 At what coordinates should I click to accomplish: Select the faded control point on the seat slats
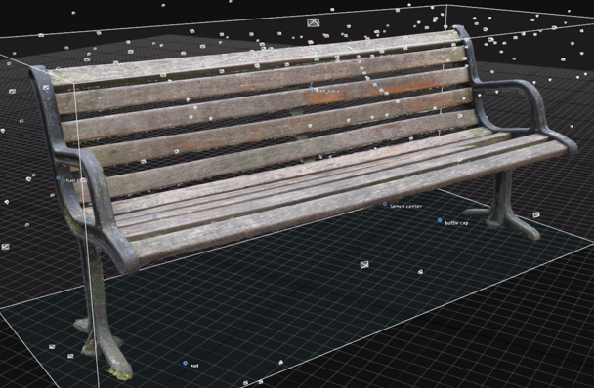click(x=154, y=216)
